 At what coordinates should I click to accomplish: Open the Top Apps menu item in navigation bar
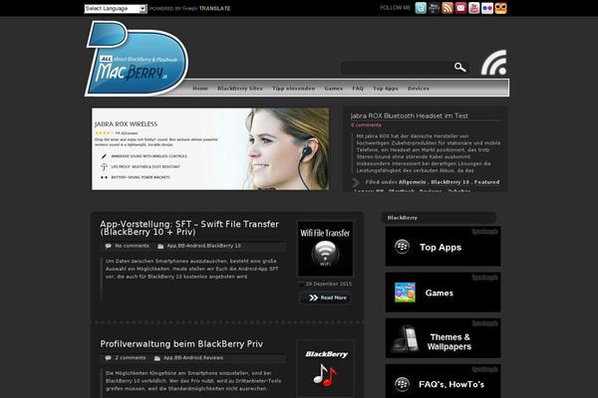(x=386, y=89)
